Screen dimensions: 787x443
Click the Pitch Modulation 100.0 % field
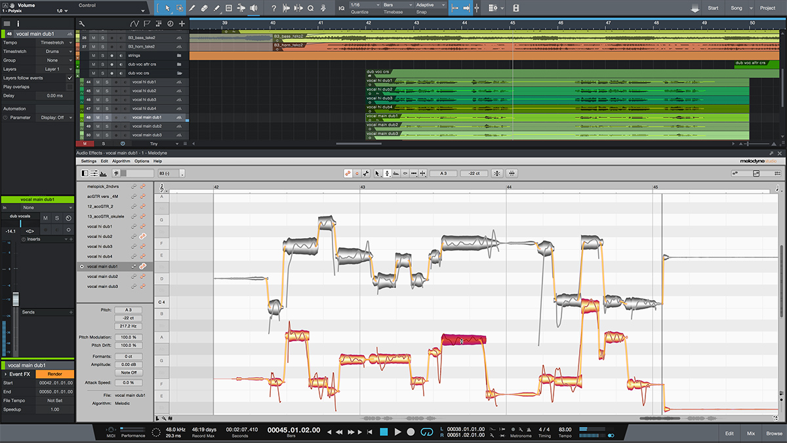pos(129,337)
